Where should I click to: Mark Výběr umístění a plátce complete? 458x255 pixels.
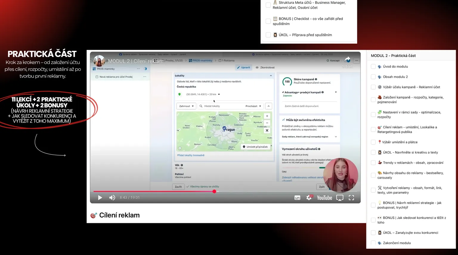pyautogui.click(x=373, y=142)
